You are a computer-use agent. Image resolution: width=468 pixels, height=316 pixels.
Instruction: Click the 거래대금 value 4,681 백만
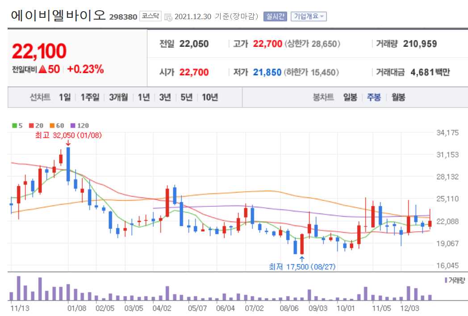(430, 72)
